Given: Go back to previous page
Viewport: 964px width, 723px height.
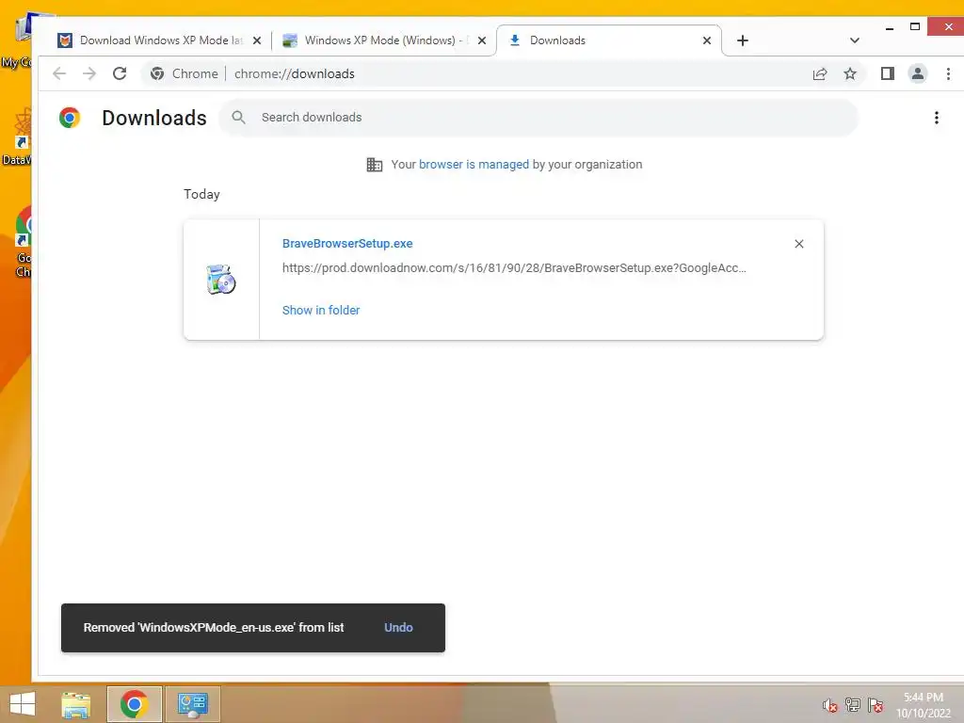Looking at the screenshot, I should pos(59,73).
